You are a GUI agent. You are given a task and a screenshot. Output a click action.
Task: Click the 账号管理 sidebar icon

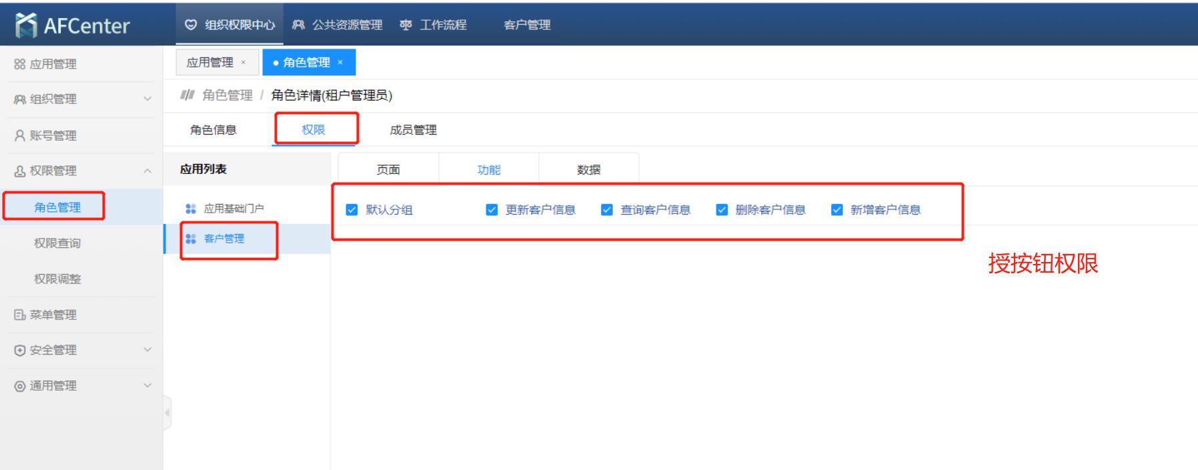click(x=19, y=135)
